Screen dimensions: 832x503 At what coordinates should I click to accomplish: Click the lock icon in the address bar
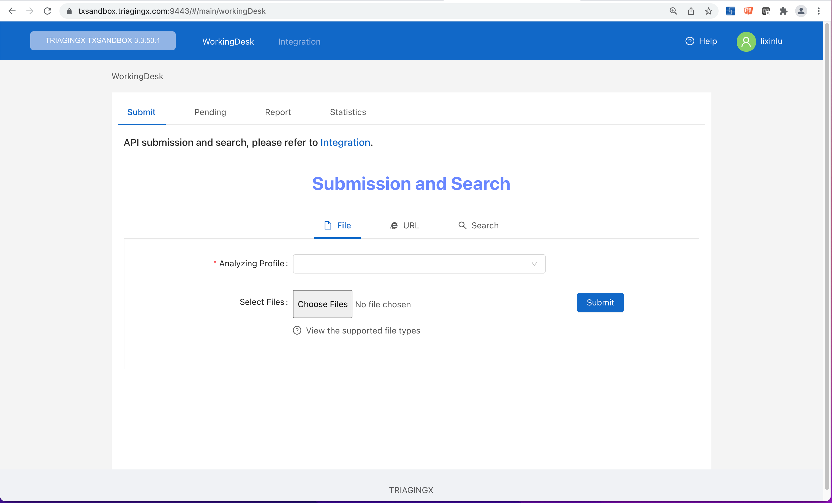69,11
